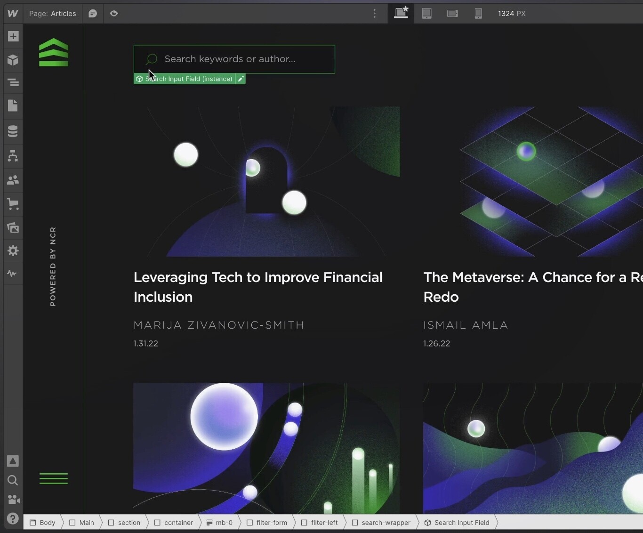This screenshot has width=643, height=533.
Task: Click the Search Input Field instance label
Action: [186, 79]
